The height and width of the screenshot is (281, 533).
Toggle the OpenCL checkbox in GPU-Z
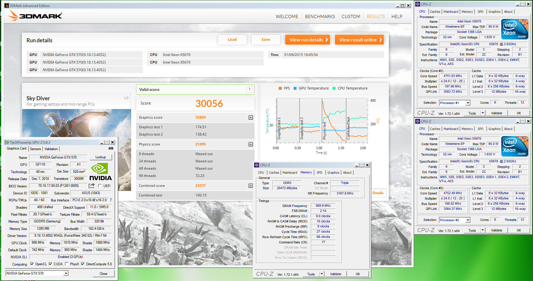click(x=32, y=264)
